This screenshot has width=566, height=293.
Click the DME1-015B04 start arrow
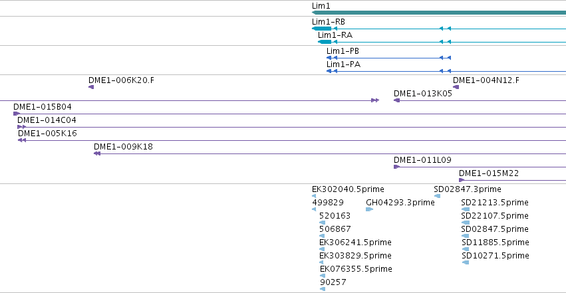(17, 114)
